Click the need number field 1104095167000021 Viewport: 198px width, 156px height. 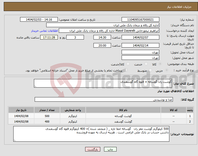tap(140, 20)
